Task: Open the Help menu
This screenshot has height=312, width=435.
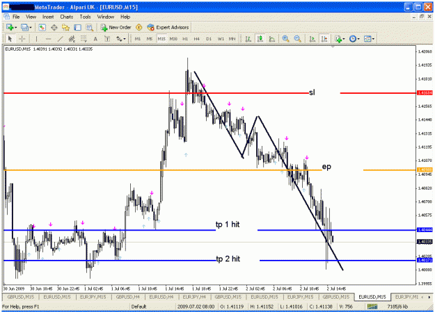Action: pos(125,17)
